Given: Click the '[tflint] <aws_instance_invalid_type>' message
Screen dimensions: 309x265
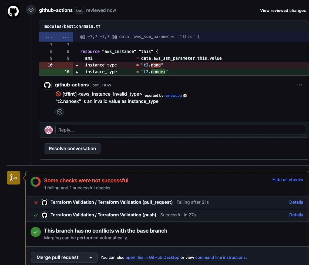Looking at the screenshot, I should 102,94.
